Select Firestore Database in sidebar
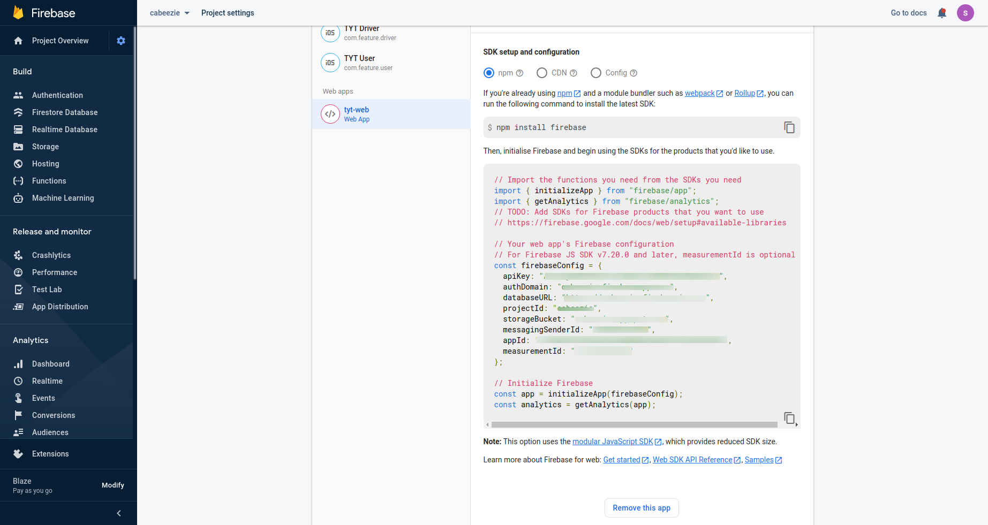The width and height of the screenshot is (988, 525). pos(65,112)
